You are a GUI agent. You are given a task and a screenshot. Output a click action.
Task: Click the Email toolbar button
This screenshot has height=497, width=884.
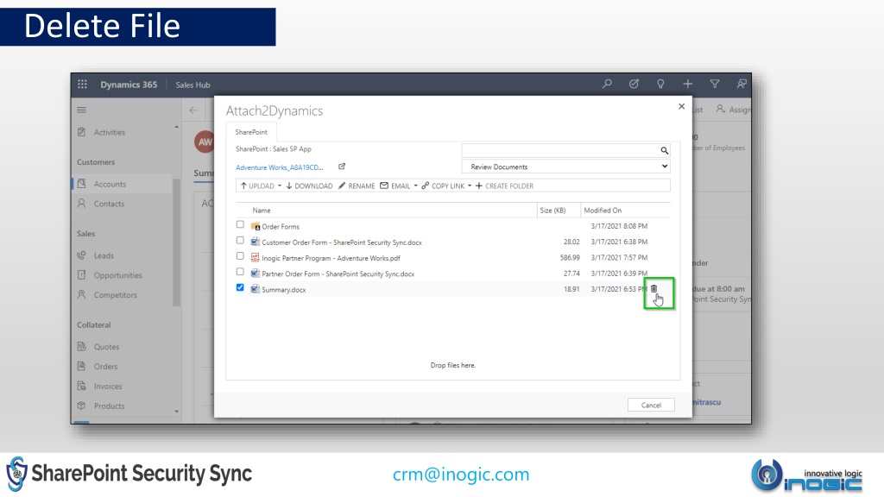tap(395, 186)
